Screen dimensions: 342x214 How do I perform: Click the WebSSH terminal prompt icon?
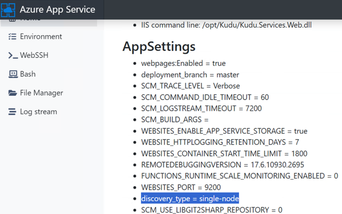coord(13,55)
